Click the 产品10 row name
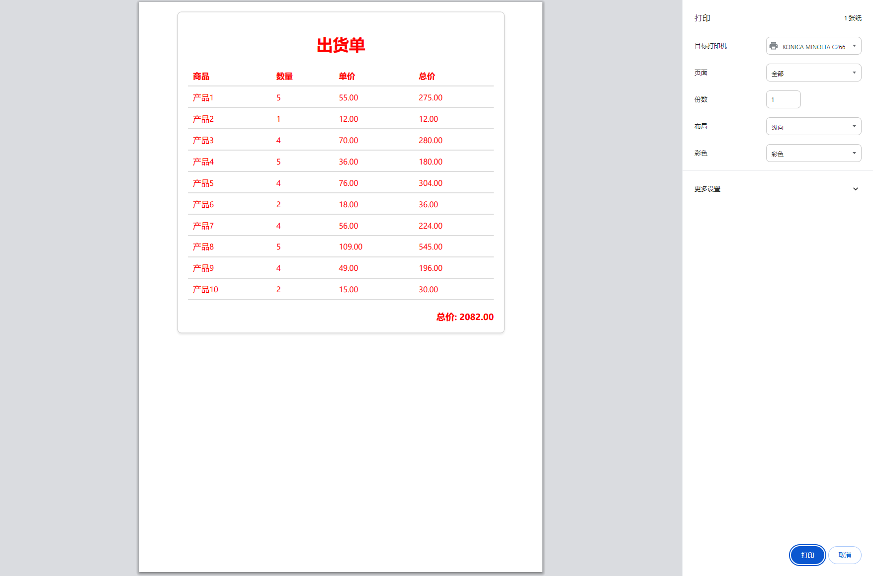The image size is (873, 576). (x=205, y=289)
